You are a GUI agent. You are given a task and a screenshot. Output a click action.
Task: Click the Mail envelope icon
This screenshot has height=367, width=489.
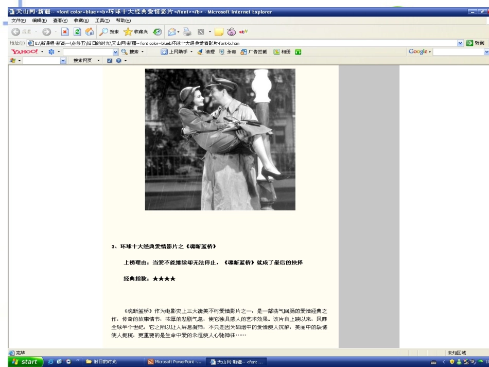click(x=172, y=32)
